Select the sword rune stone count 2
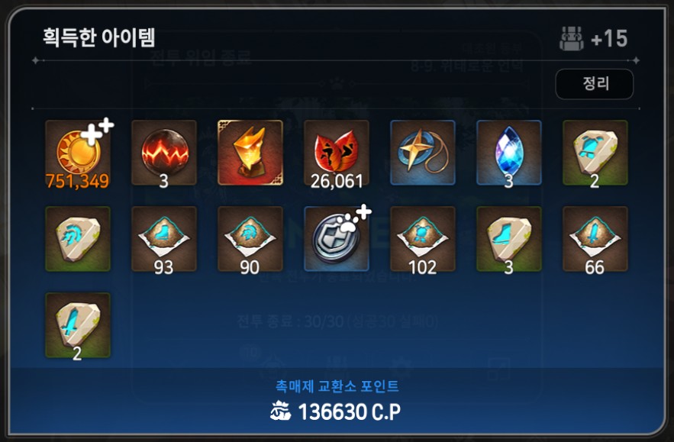 click(x=78, y=325)
